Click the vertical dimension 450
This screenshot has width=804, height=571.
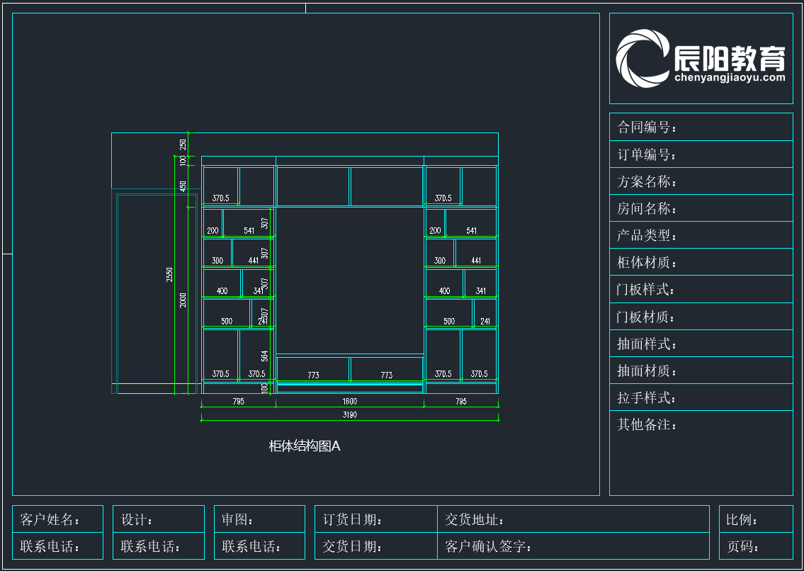click(x=183, y=186)
